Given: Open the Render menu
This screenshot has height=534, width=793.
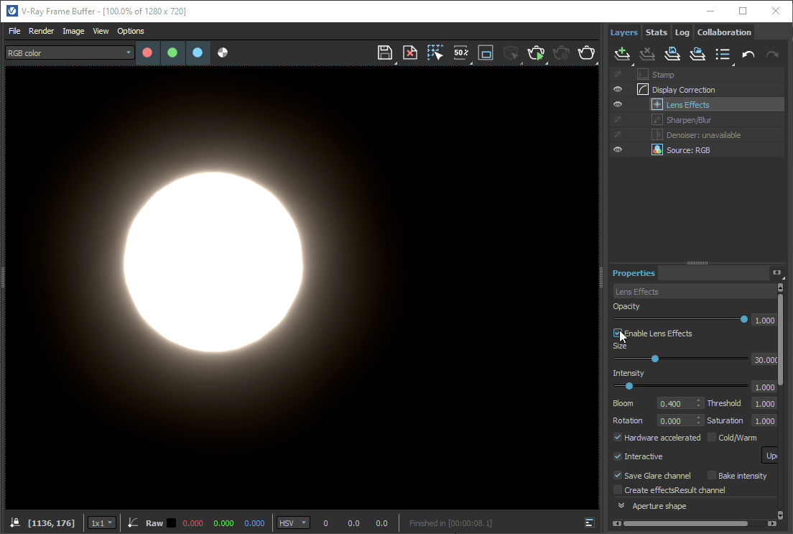Looking at the screenshot, I should point(42,31).
